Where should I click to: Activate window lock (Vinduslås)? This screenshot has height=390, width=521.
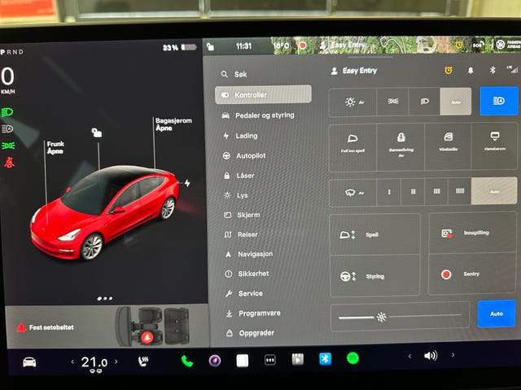pos(448,146)
